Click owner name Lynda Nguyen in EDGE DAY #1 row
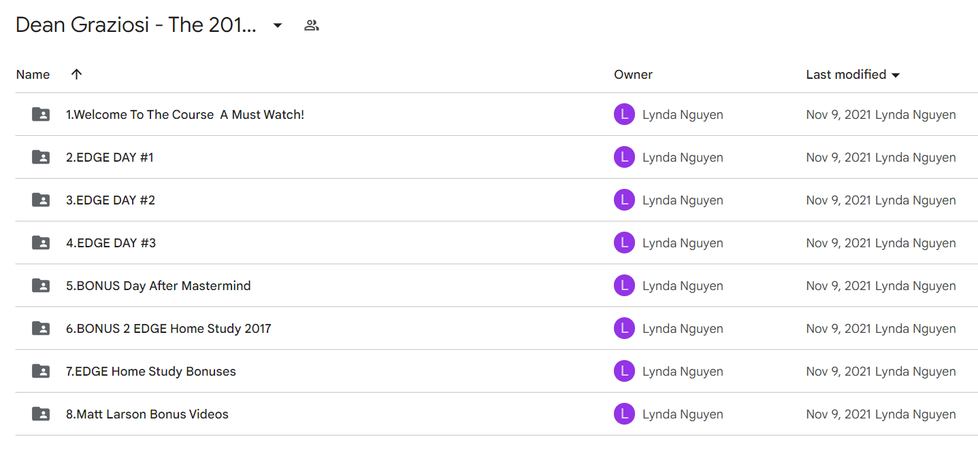This screenshot has height=464, width=978. (683, 158)
